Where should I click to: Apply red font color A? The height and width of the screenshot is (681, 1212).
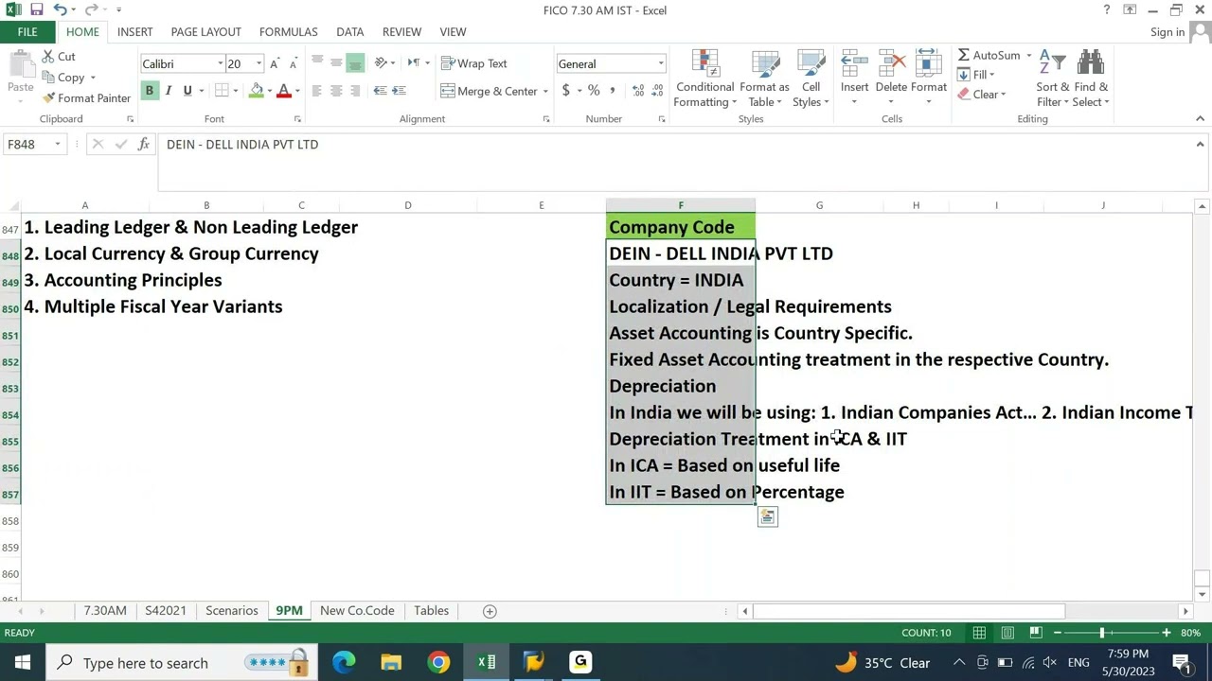click(283, 91)
